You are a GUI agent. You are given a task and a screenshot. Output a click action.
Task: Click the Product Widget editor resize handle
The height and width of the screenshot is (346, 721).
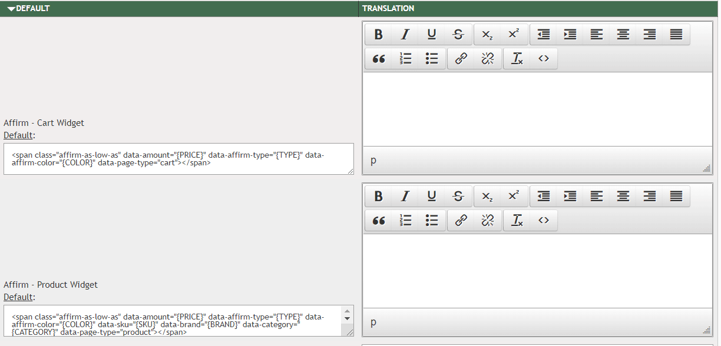point(706,331)
